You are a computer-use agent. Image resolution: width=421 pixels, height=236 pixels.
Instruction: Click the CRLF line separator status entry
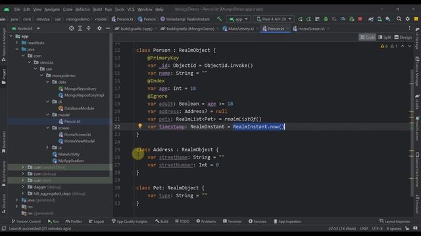tap(364, 229)
